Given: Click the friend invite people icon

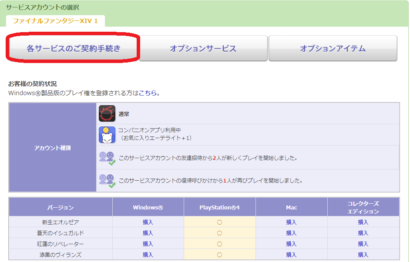Looking at the screenshot, I should click(107, 158).
